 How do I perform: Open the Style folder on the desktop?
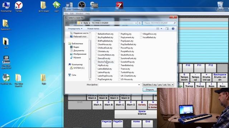pos(44,80)
